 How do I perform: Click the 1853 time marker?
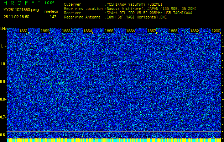pyautogui.click(x=66, y=31)
